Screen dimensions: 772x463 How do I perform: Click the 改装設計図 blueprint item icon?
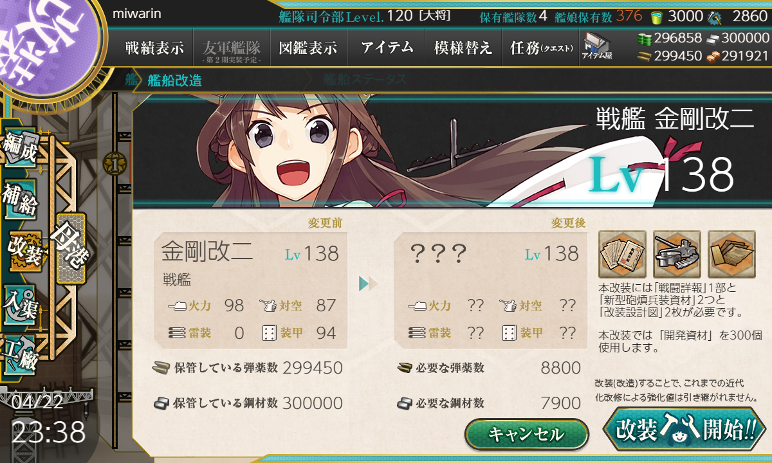tap(731, 254)
